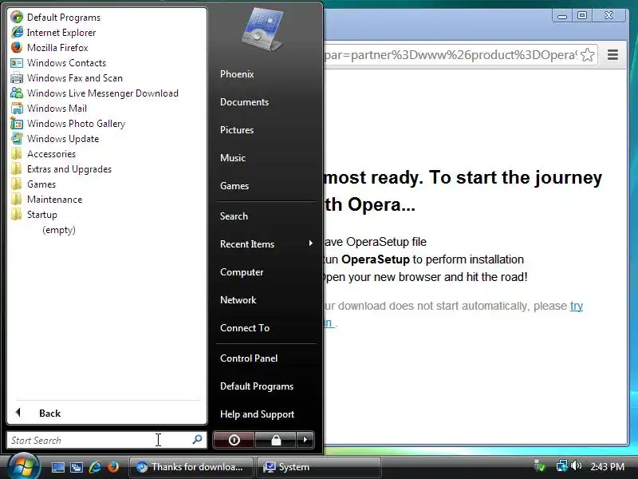Click the user account picture
The image size is (638, 479).
262,30
